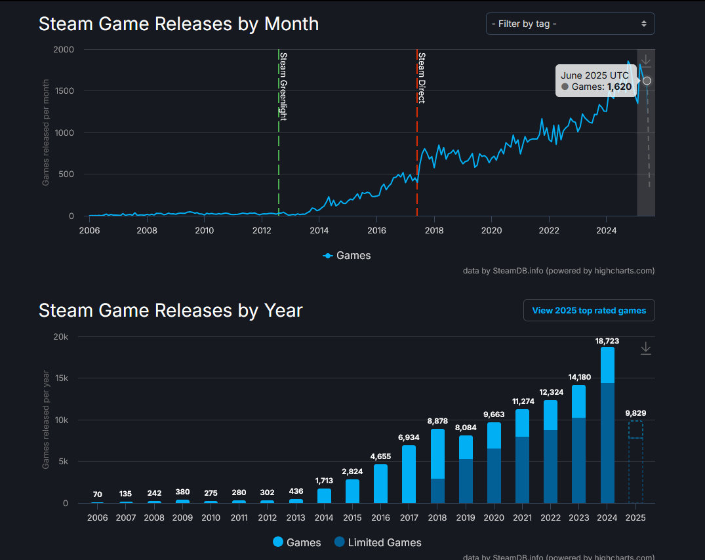This screenshot has width=705, height=560.
Task: Click the light blue Games legend swatch in yearly chart
Action: click(x=278, y=542)
